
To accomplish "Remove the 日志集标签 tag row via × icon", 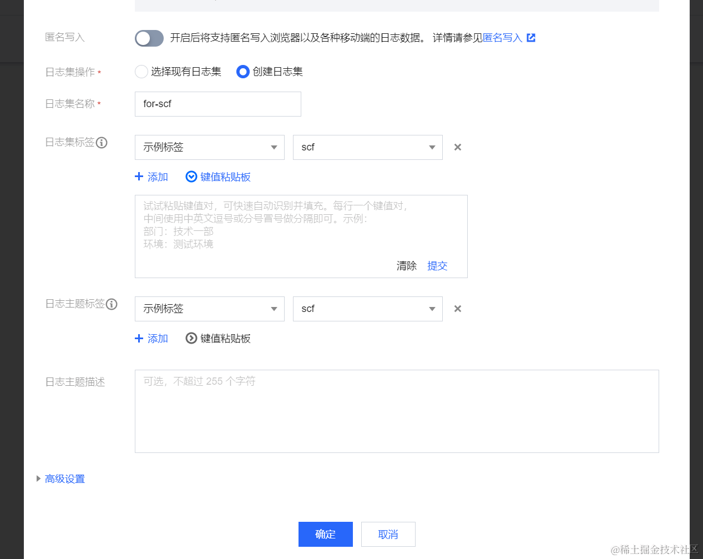I will 457,147.
